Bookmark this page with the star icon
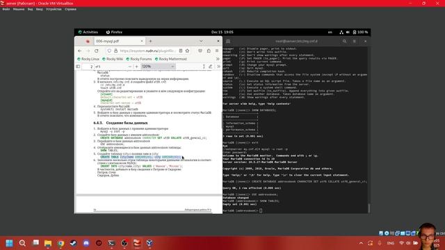 [187, 51]
